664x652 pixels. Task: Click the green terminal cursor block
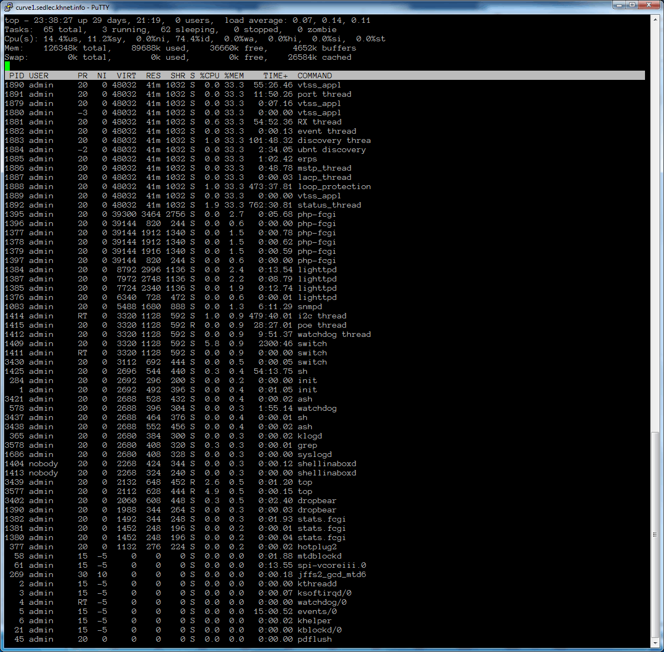coord(7,66)
